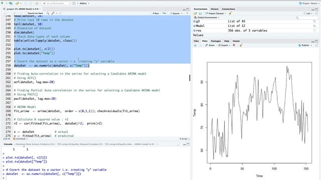Open the Addins dropdown menu
The width and height of the screenshot is (321, 180).
coord(84,3)
